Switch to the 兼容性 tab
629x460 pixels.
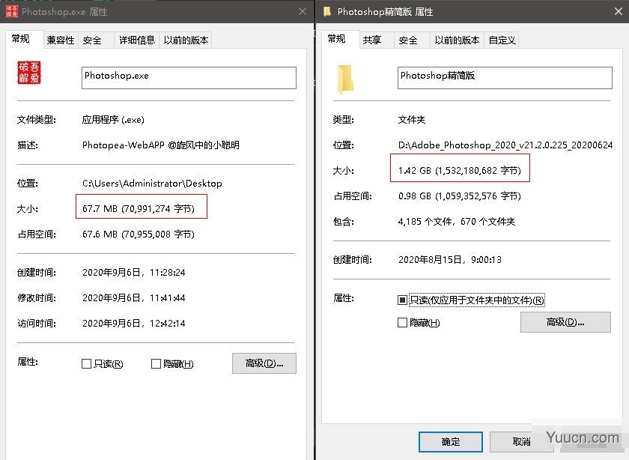(61, 40)
